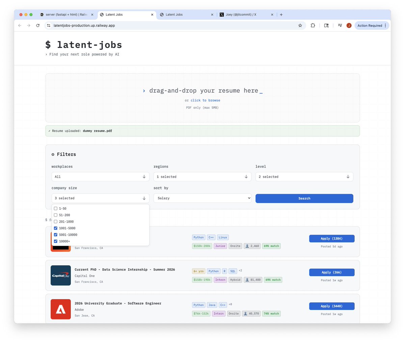Uncheck the 1001-5000 company size option
This screenshot has width=405, height=342.
(x=56, y=228)
